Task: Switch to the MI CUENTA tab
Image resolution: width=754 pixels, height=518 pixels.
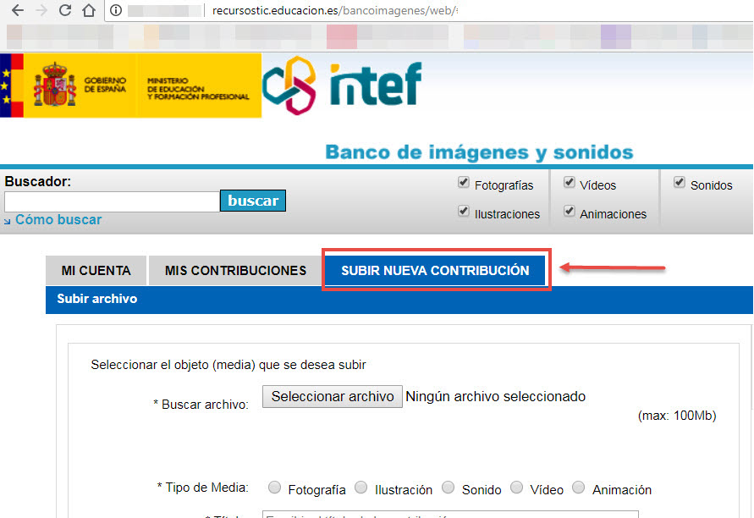Action: coord(96,270)
